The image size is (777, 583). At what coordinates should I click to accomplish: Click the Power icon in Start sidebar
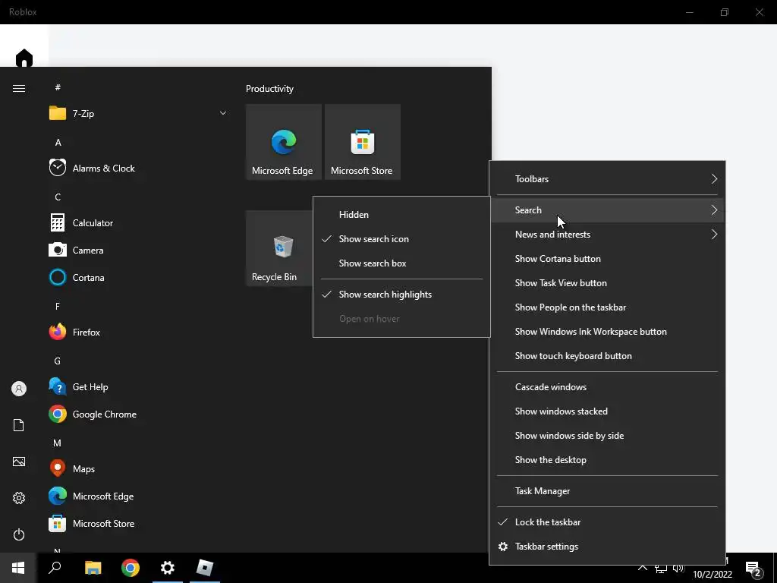[x=19, y=534]
